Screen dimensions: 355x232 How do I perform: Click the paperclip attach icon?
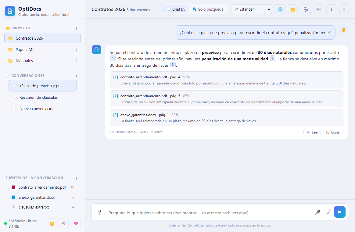(x=100, y=212)
